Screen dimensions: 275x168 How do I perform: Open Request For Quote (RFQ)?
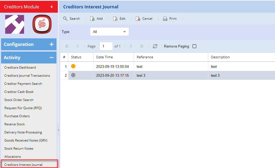(x=23, y=108)
